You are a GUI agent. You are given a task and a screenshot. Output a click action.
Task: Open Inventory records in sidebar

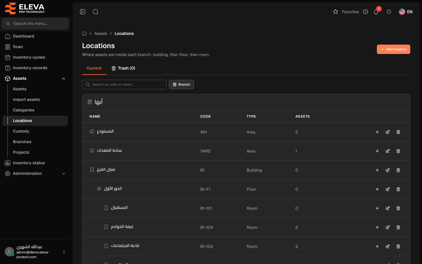coord(35,68)
